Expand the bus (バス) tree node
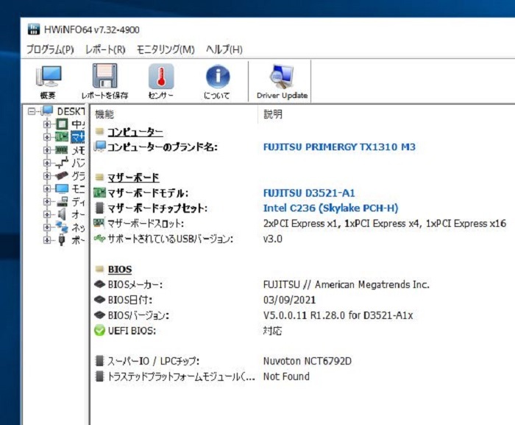Image resolution: width=515 pixels, height=425 pixels. (47, 163)
